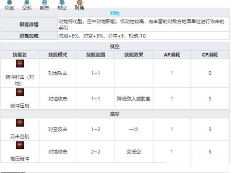Click the 制空 tab icon

tap(62, 2)
